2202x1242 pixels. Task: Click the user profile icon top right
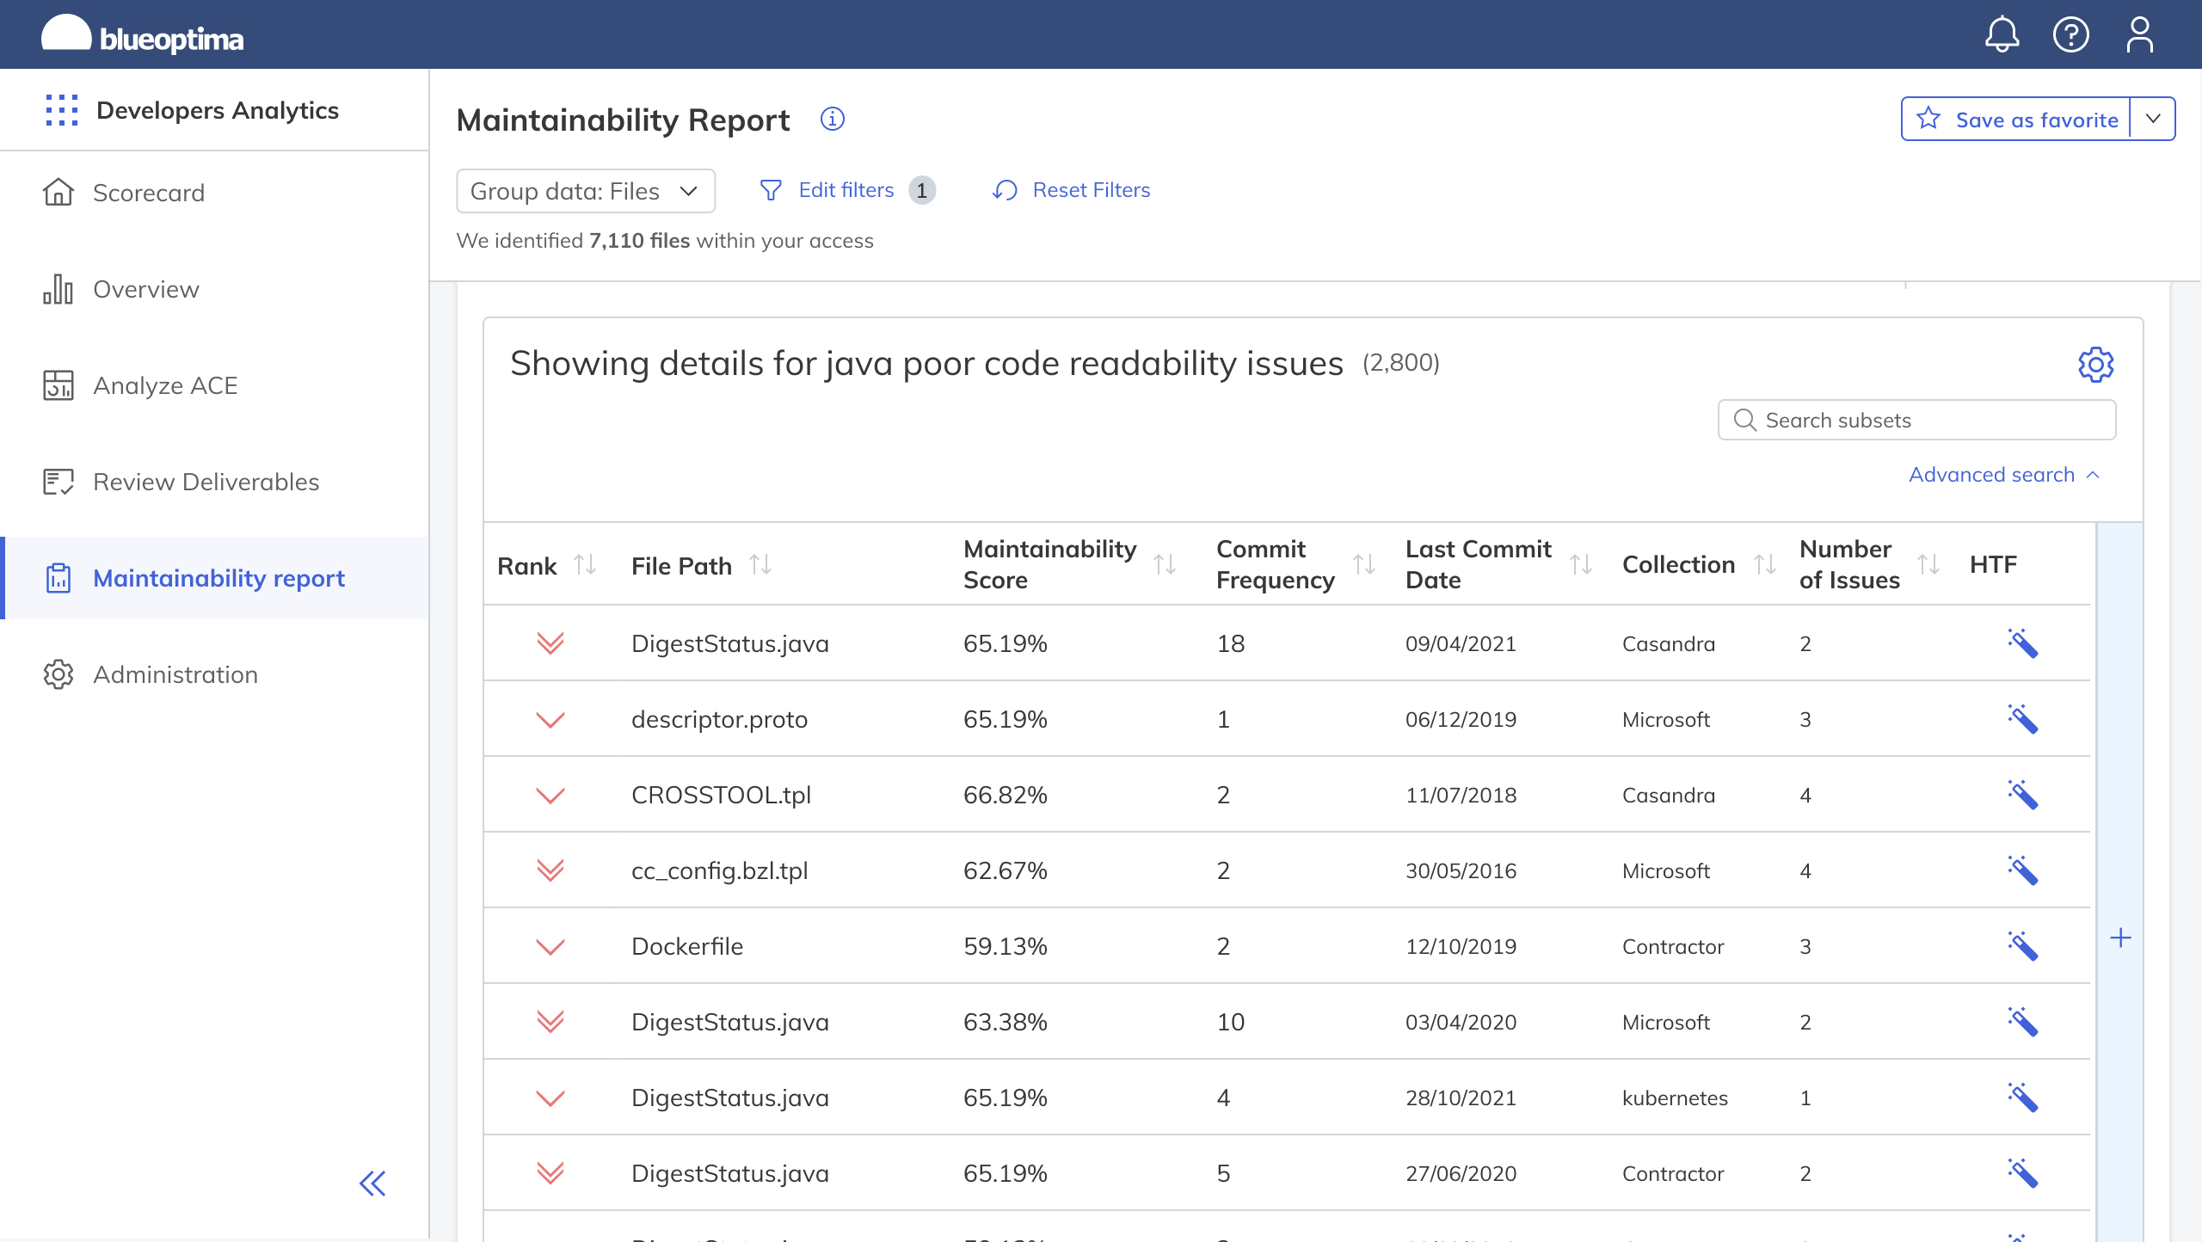pos(2138,34)
